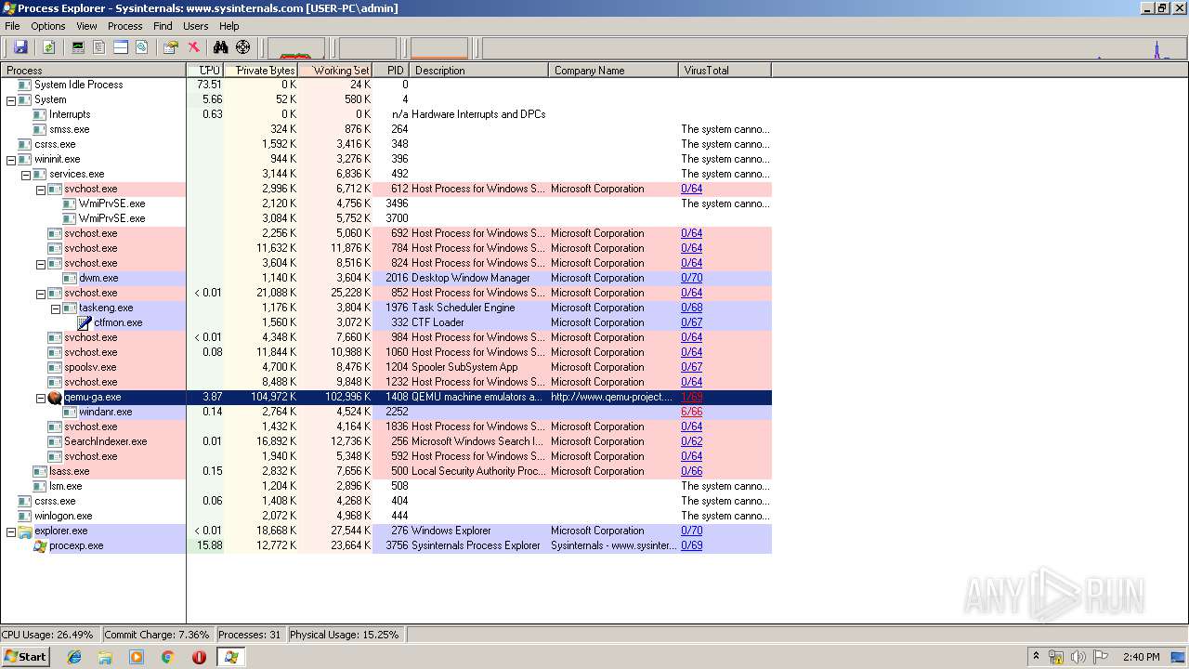Image resolution: width=1189 pixels, height=669 pixels.
Task: Open the Opera taskbar icon
Action: point(199,657)
